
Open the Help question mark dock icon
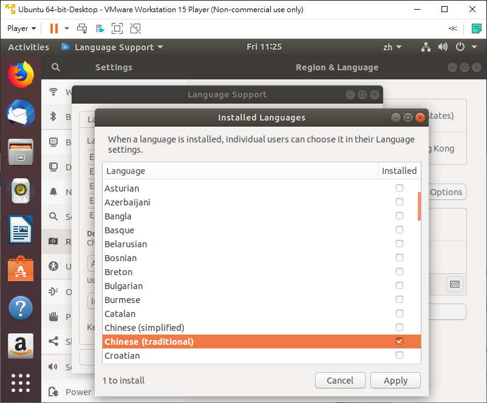click(21, 308)
